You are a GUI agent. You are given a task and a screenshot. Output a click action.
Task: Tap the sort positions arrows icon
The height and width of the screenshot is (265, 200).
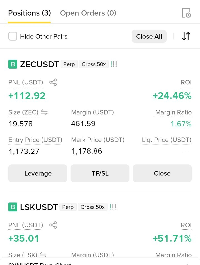(x=186, y=36)
